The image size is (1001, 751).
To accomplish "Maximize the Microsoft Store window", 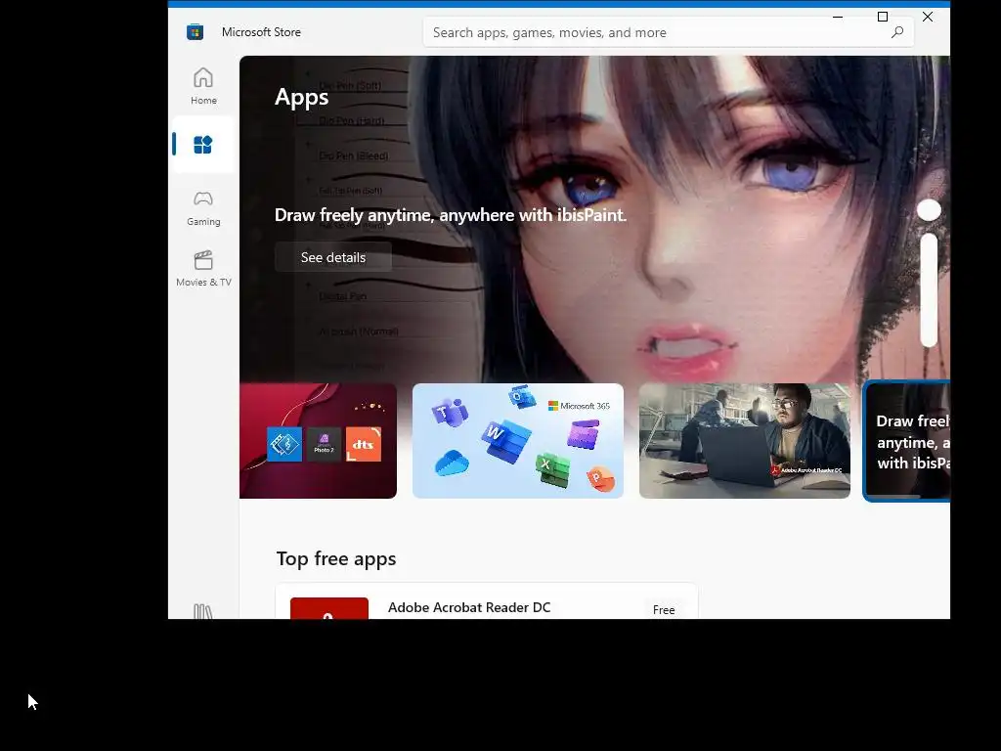I will click(x=883, y=18).
